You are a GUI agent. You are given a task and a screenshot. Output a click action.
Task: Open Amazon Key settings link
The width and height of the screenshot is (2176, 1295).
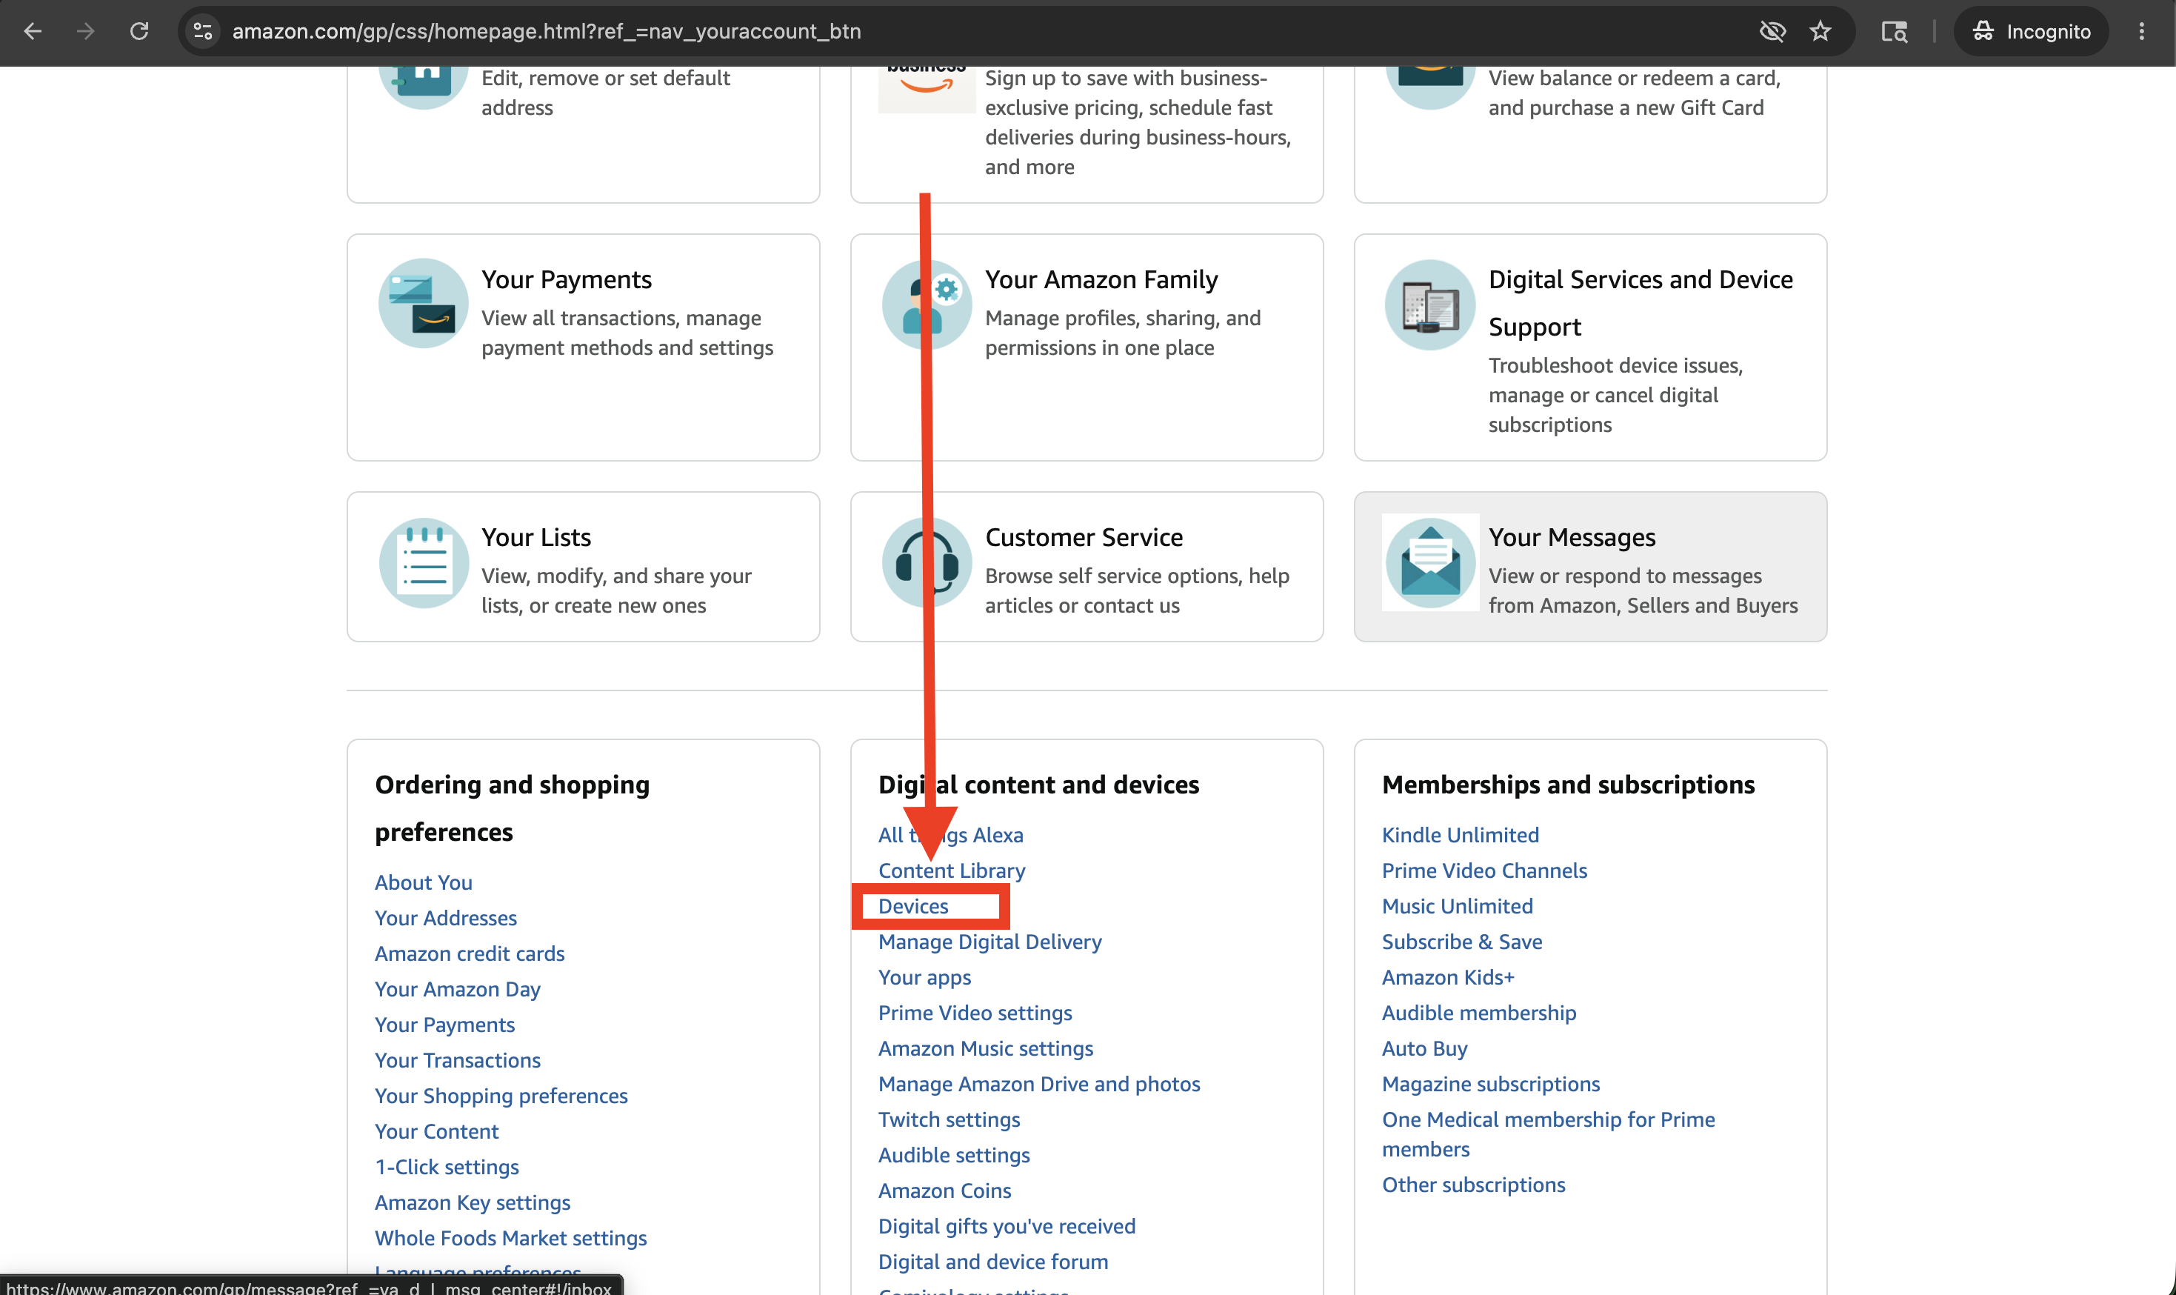[x=473, y=1203]
